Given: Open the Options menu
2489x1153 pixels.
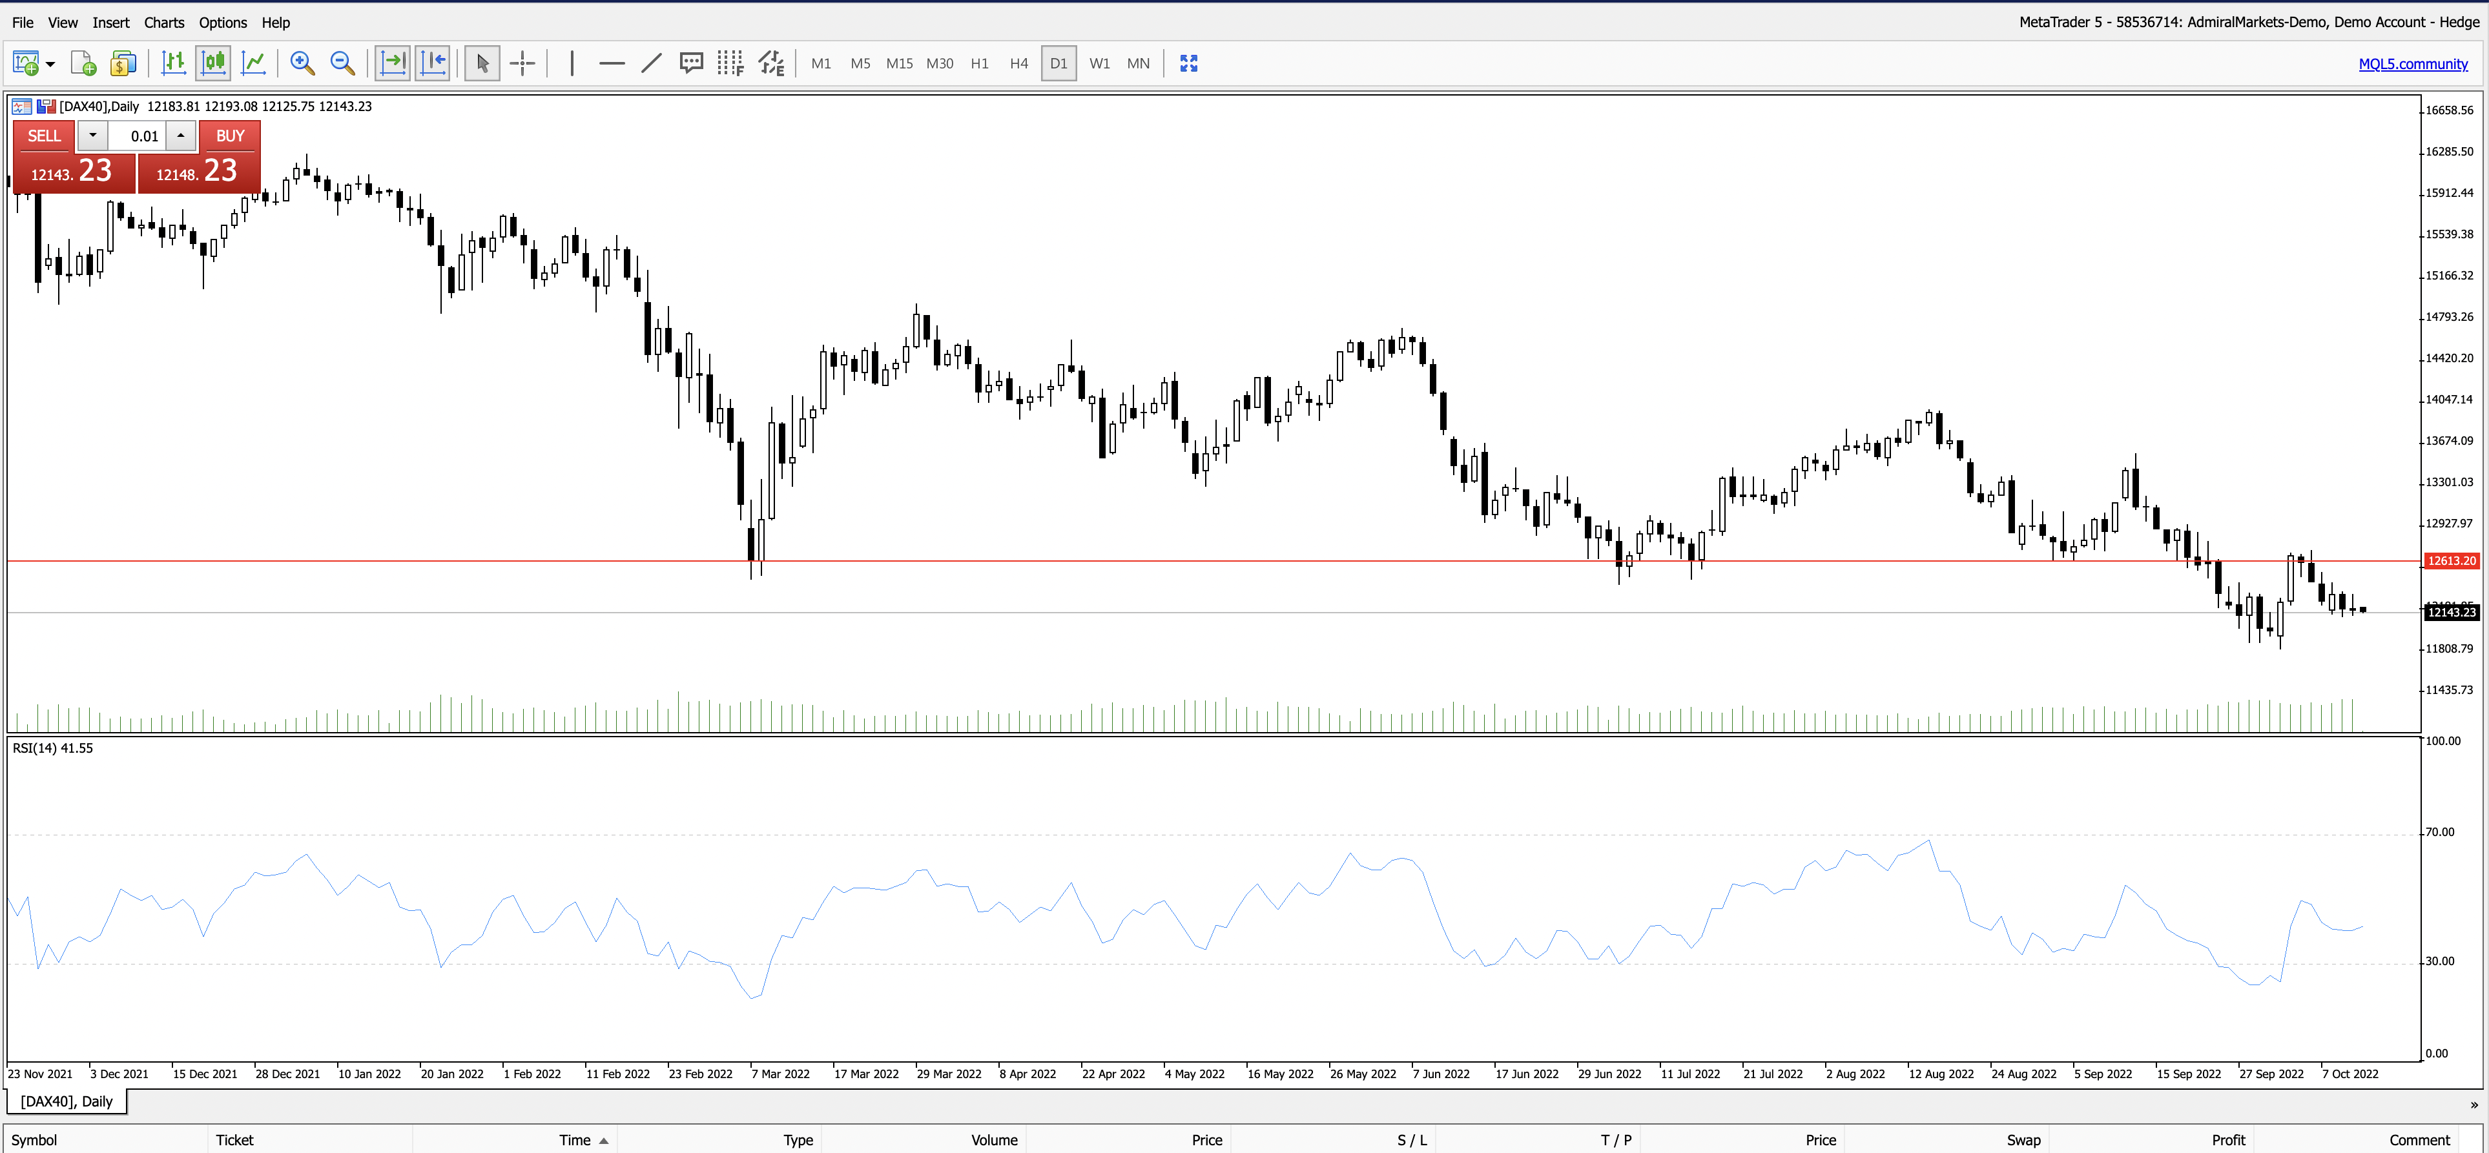Looking at the screenshot, I should (x=223, y=22).
